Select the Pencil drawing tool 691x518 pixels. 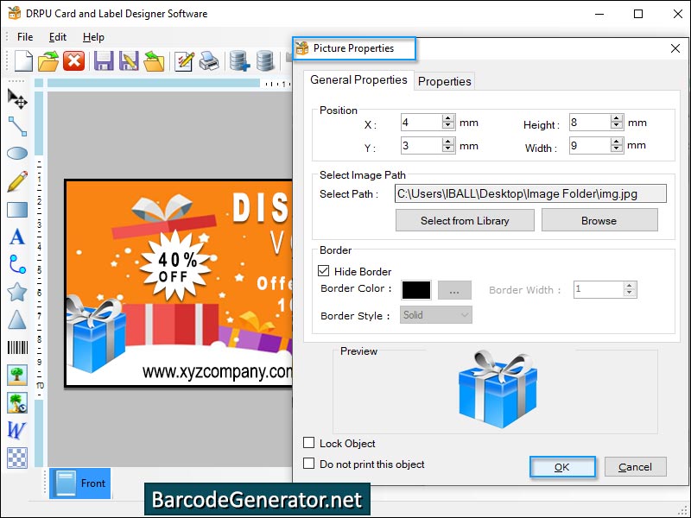[17, 181]
